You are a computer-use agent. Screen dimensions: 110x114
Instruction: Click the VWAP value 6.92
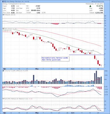(38, 13)
